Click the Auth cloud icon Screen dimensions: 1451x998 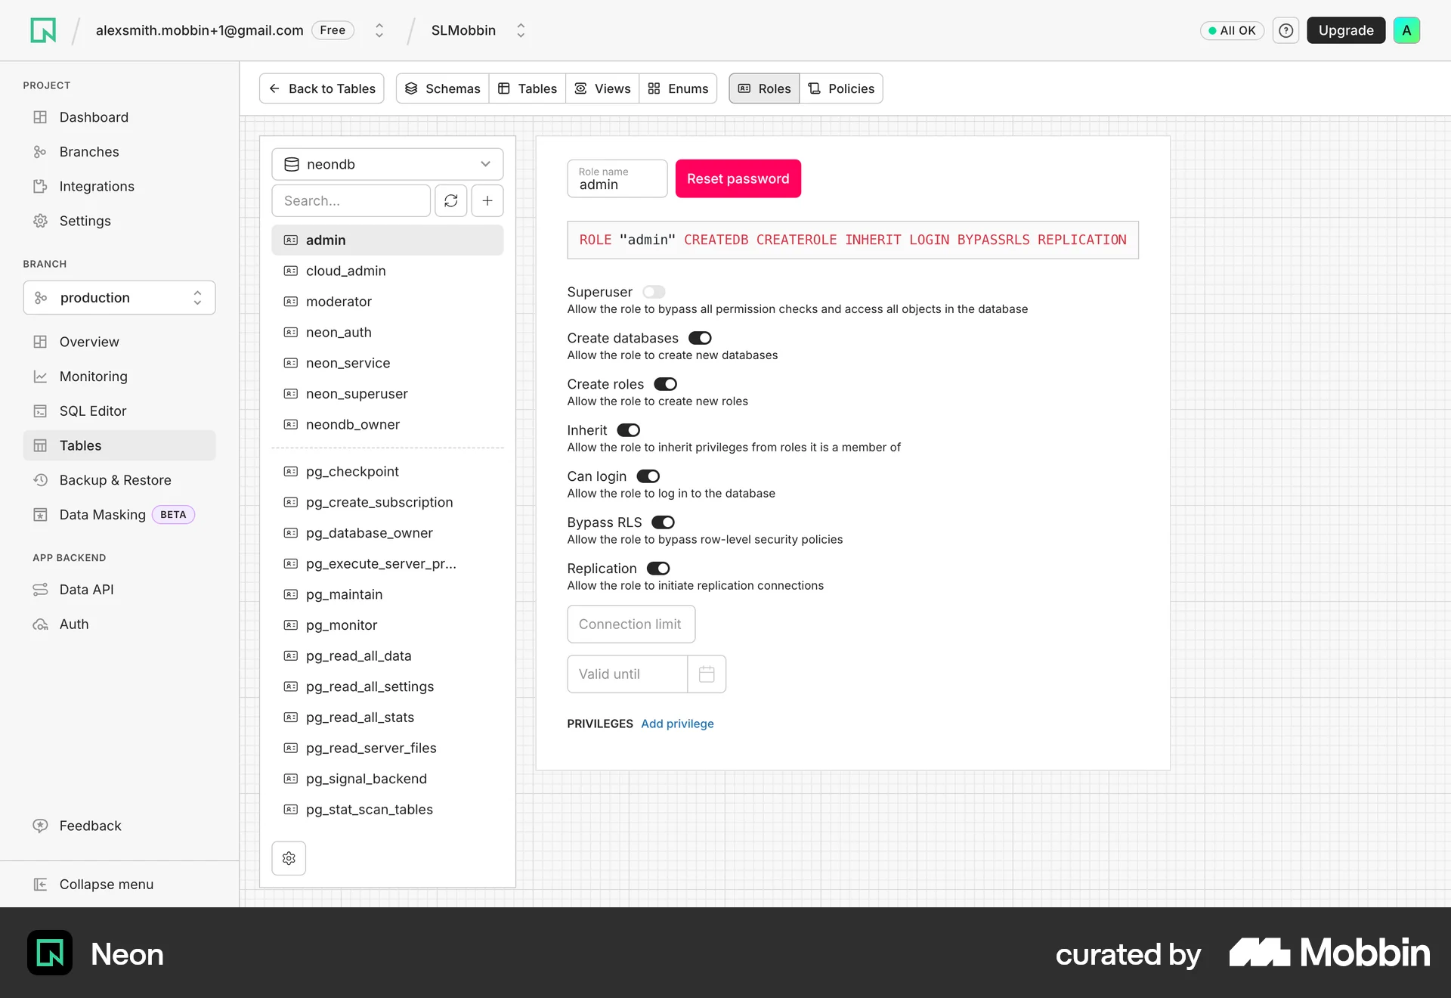tap(40, 624)
